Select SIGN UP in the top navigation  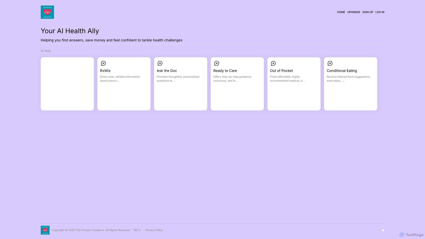point(368,12)
